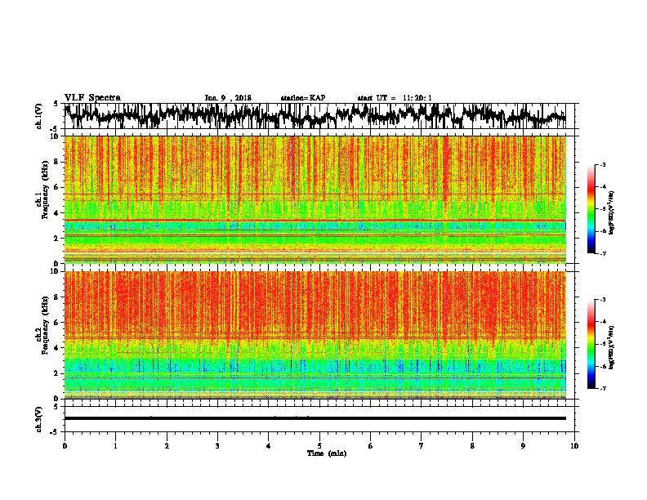Click the 'station=KAP' label
Image resolution: width=647 pixels, height=500 pixels.
click(303, 98)
